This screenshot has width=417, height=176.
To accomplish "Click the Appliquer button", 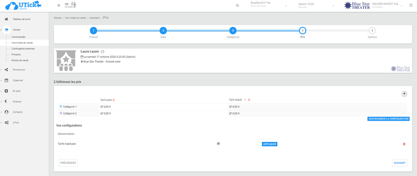I will pos(270,144).
